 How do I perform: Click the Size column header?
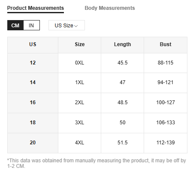tap(80, 44)
